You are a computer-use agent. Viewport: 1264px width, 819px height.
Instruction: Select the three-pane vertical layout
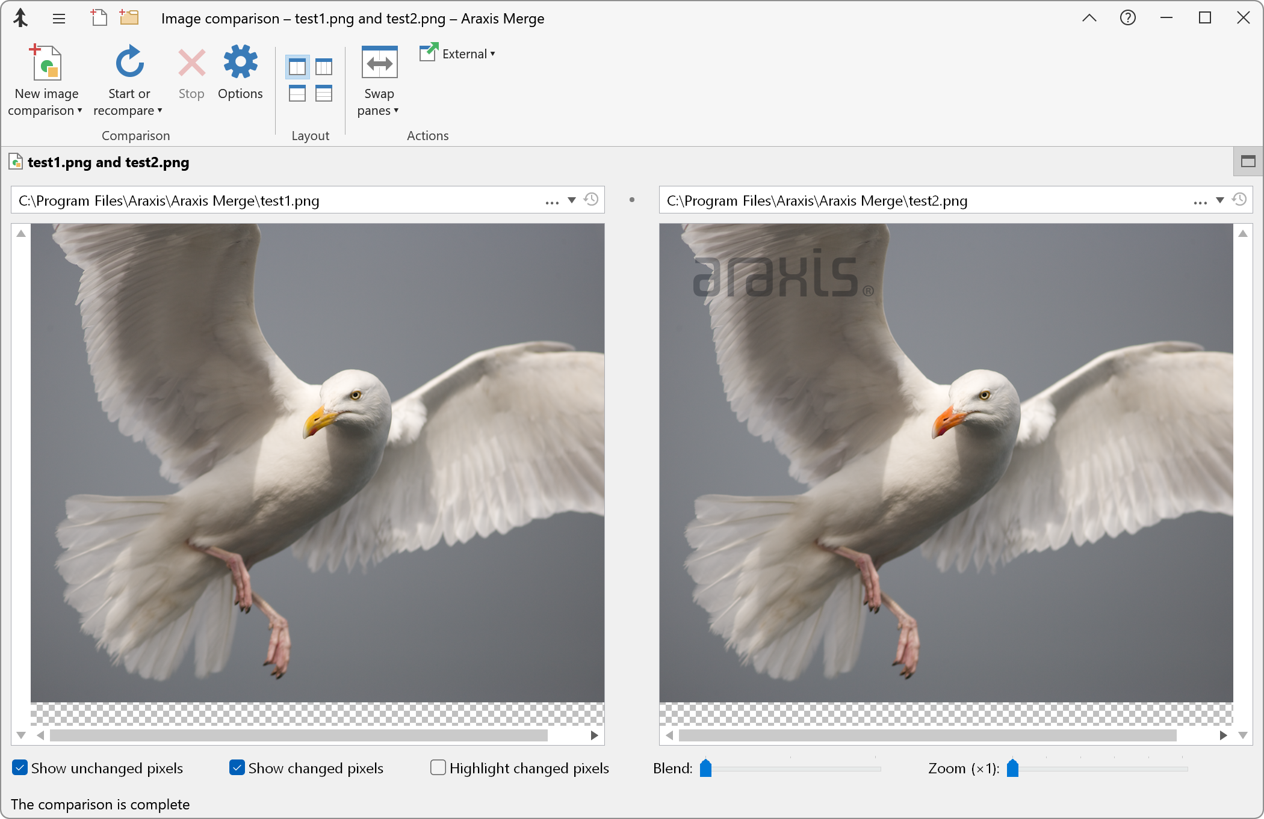[x=323, y=66]
